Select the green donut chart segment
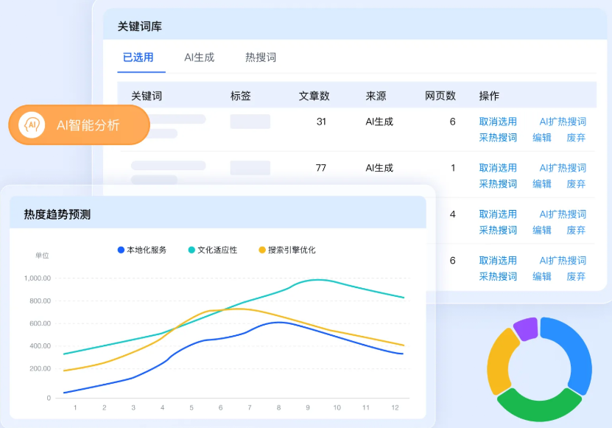 (x=539, y=404)
